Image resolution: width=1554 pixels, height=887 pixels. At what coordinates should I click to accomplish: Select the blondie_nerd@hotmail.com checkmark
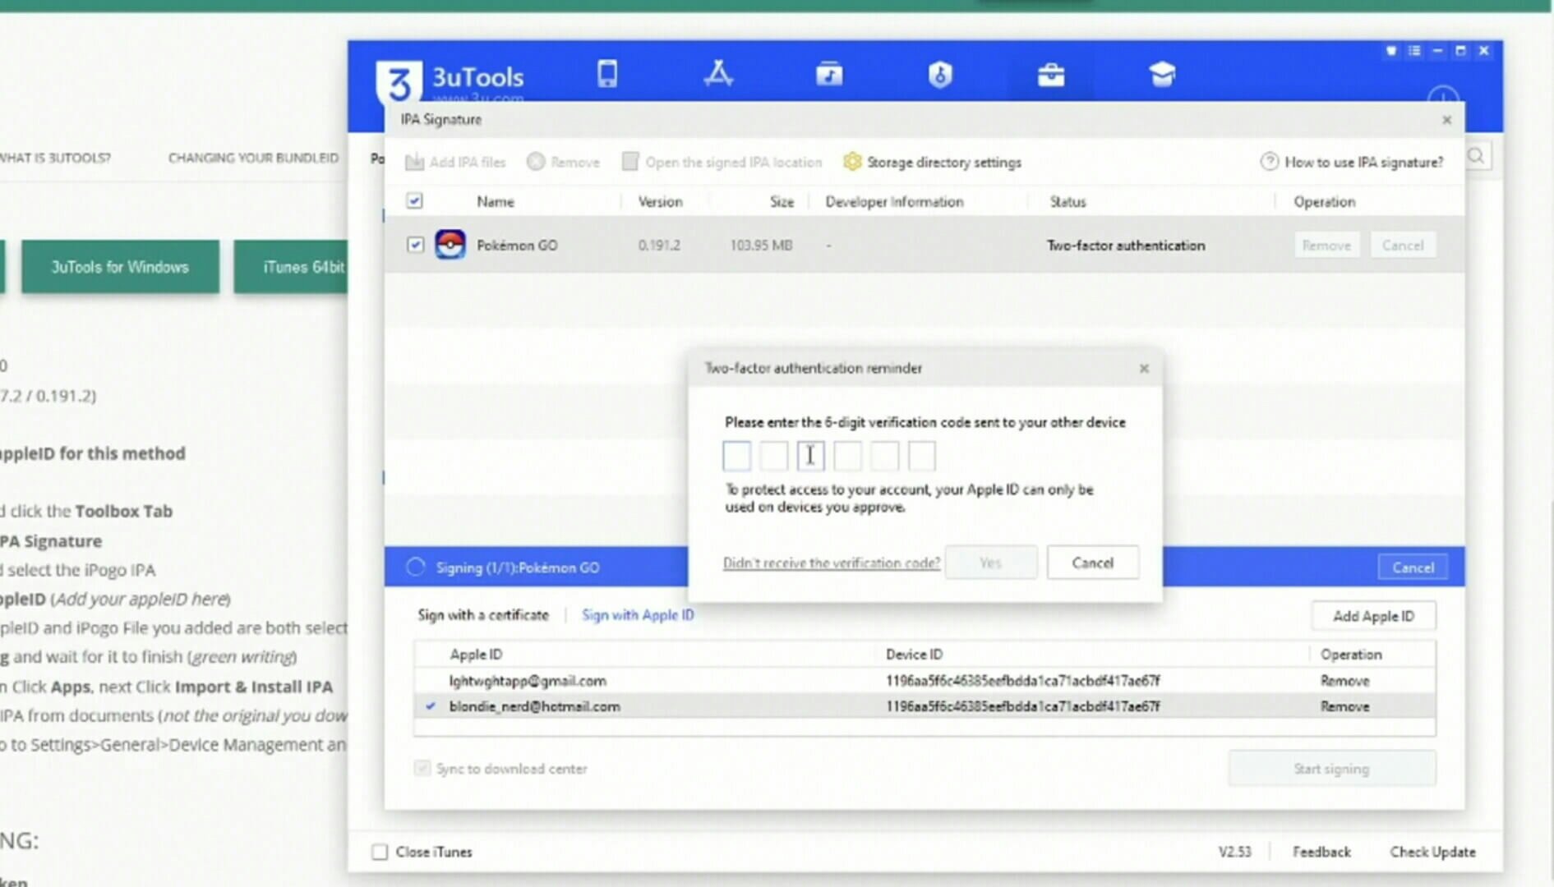pos(431,706)
